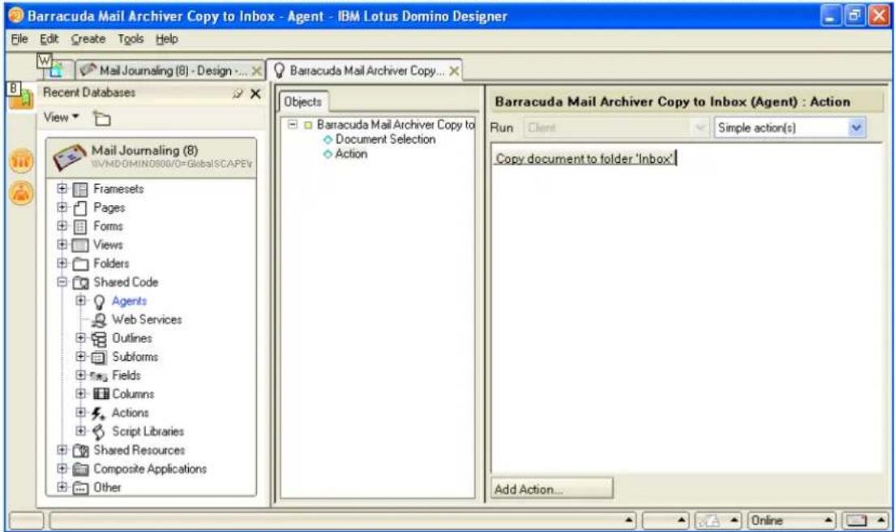Expand the Pages node
The width and height of the screenshot is (895, 532).
click(62, 208)
